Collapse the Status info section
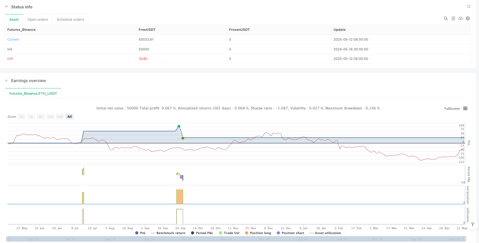479x243 pixels. click(6, 7)
